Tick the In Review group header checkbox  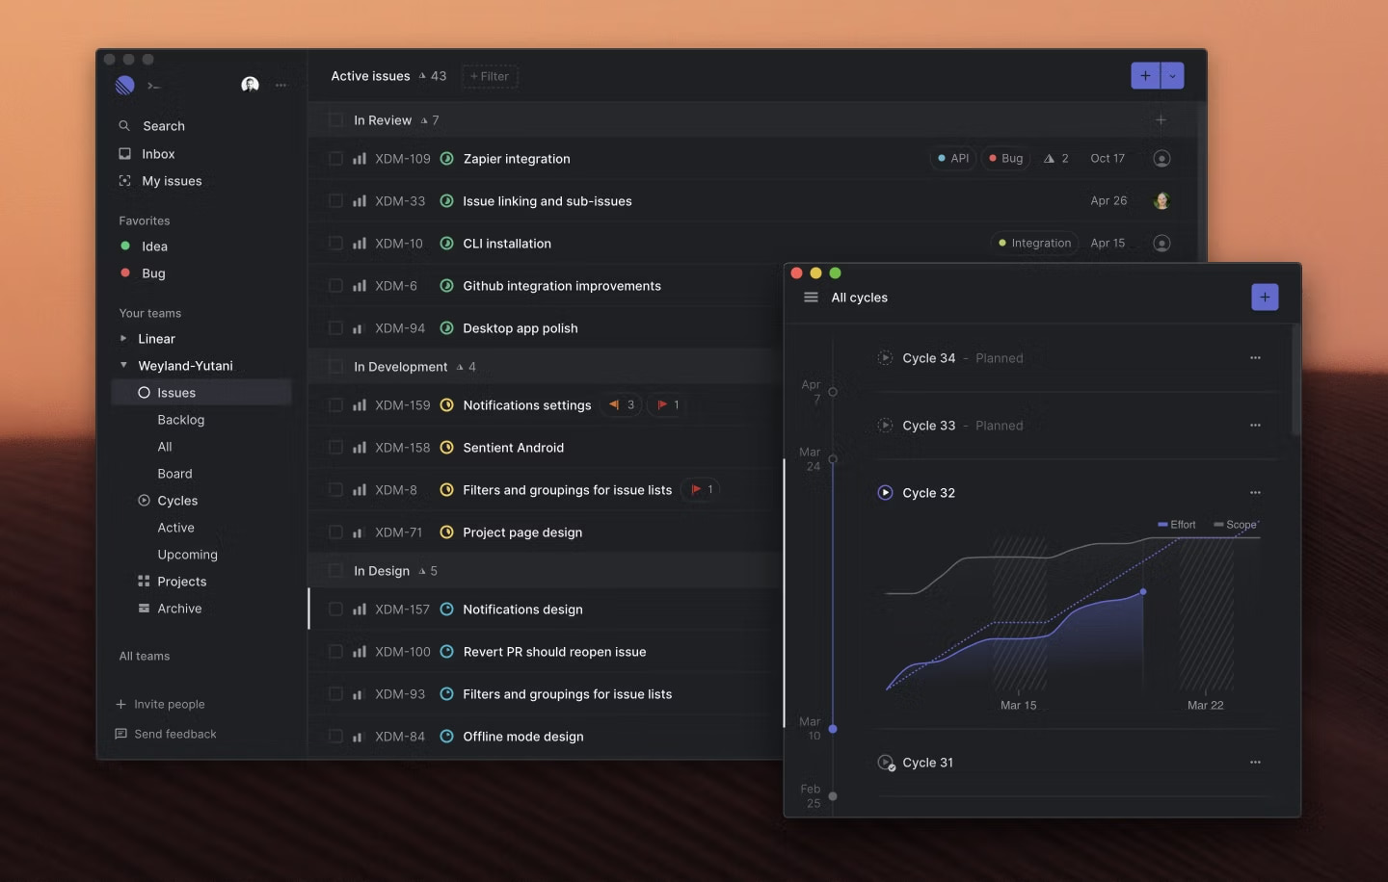[335, 119]
